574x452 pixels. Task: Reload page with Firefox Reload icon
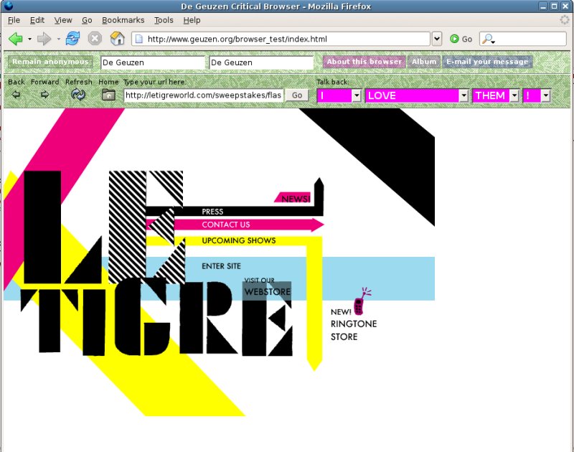(x=72, y=39)
